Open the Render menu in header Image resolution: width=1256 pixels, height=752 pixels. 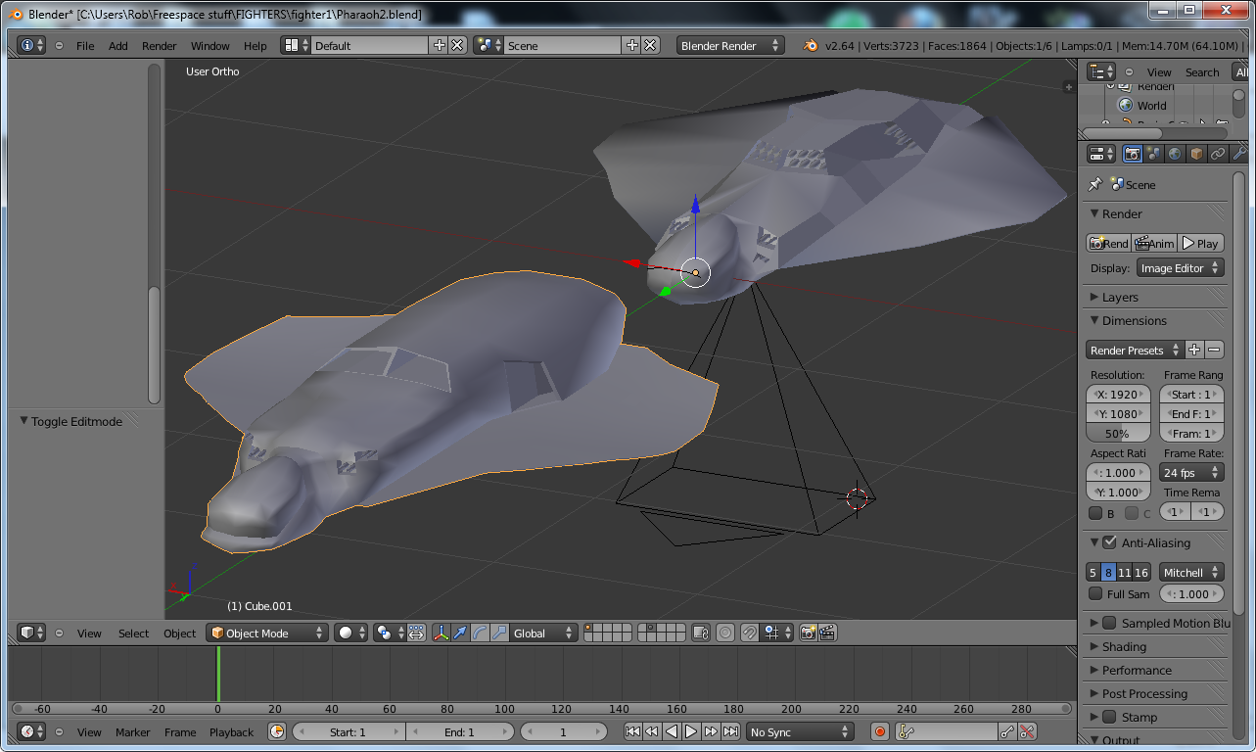click(160, 45)
